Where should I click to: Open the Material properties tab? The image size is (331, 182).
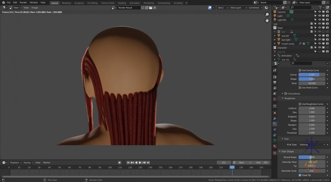click(275, 146)
